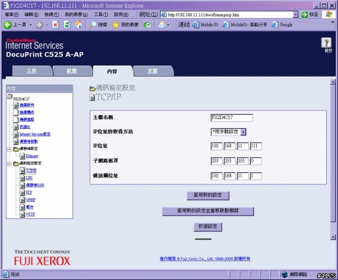This screenshot has width=338, height=280.
Task: Click the Forward arrow button in toolbar
Action: (39, 25)
